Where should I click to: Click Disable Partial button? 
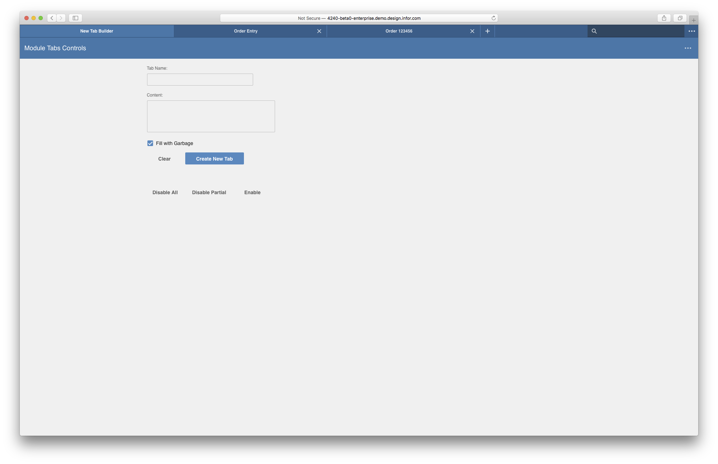(x=209, y=192)
